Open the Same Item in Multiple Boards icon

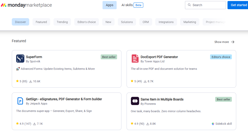click(135, 101)
